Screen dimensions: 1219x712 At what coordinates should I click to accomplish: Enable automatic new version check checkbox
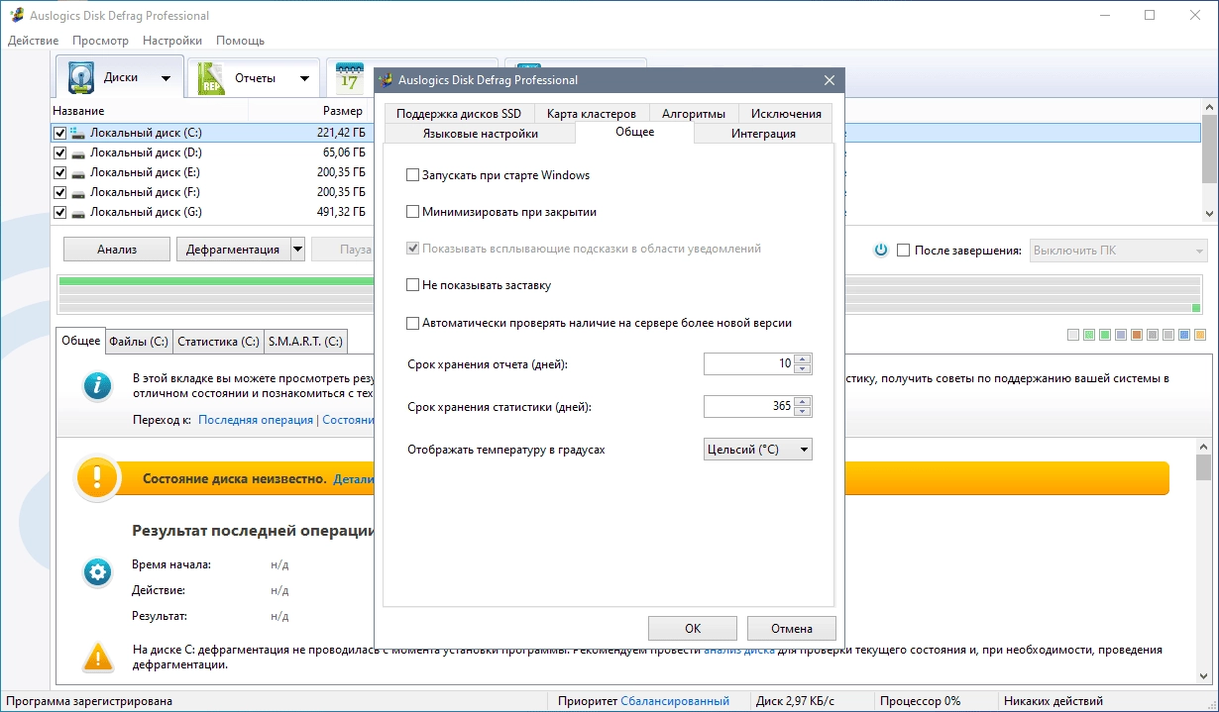(x=413, y=323)
